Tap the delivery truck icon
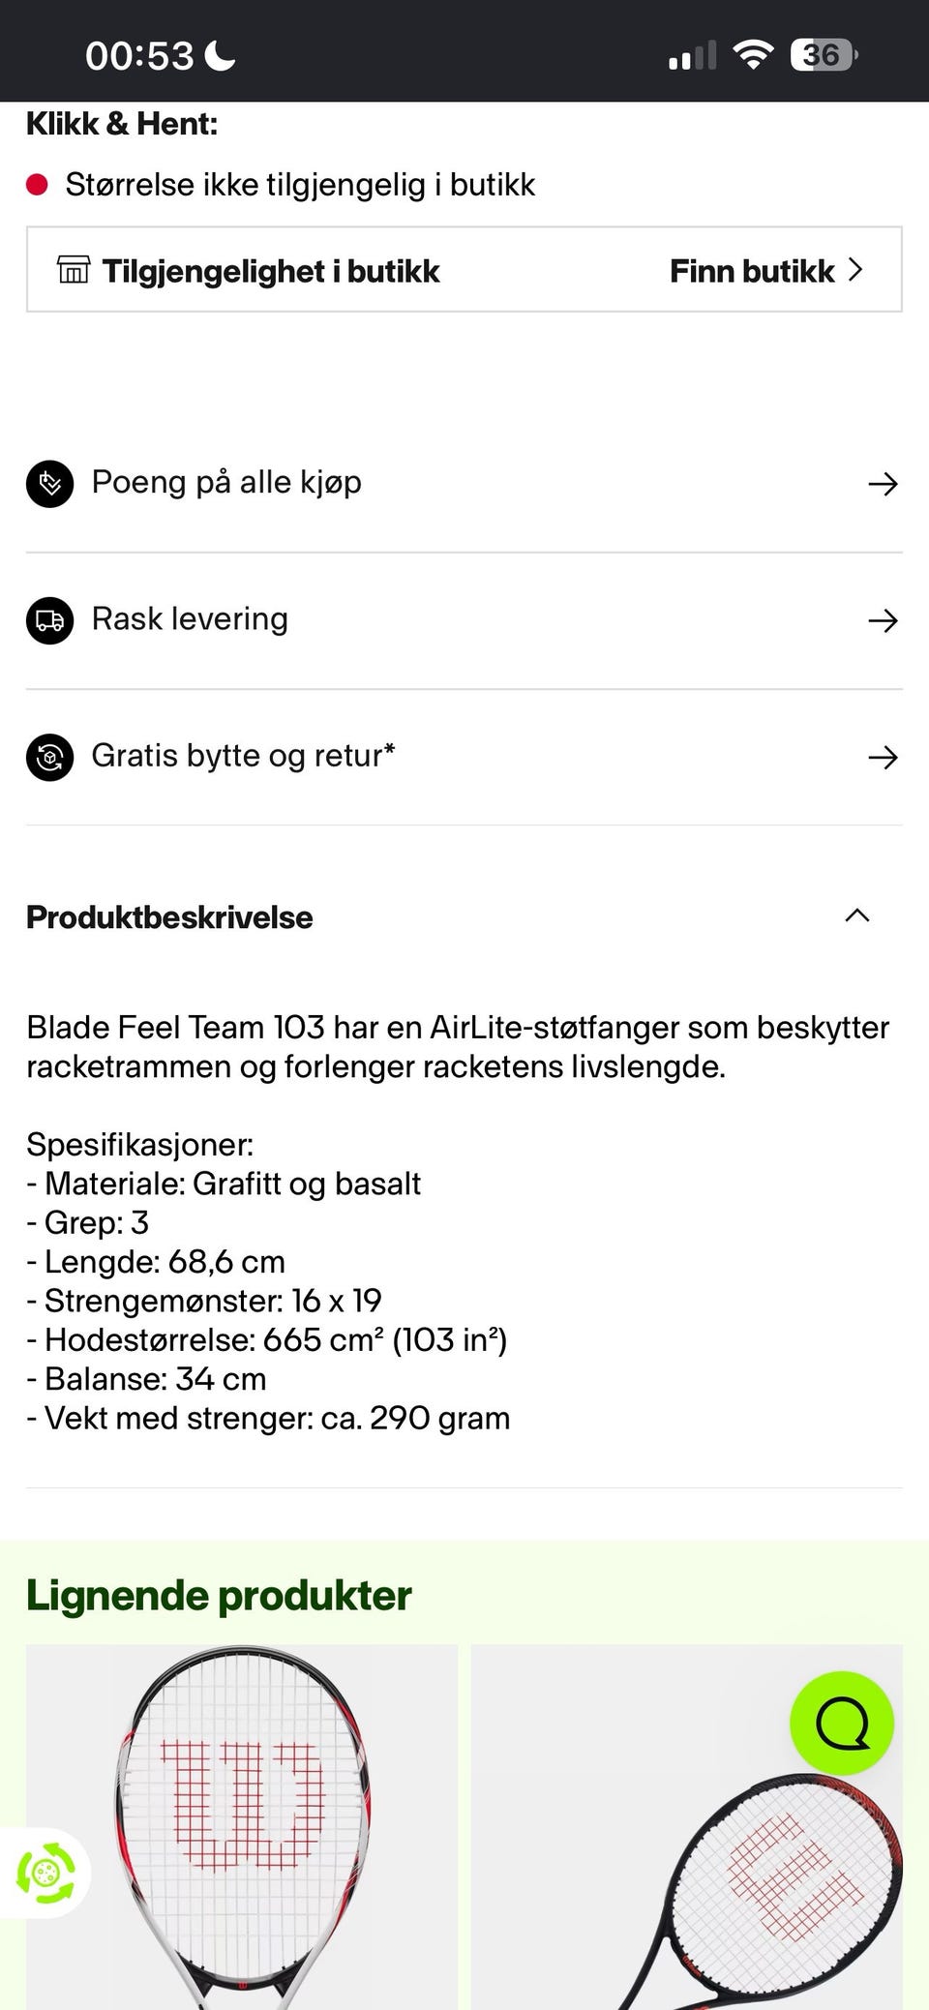929x2010 pixels. click(x=49, y=620)
